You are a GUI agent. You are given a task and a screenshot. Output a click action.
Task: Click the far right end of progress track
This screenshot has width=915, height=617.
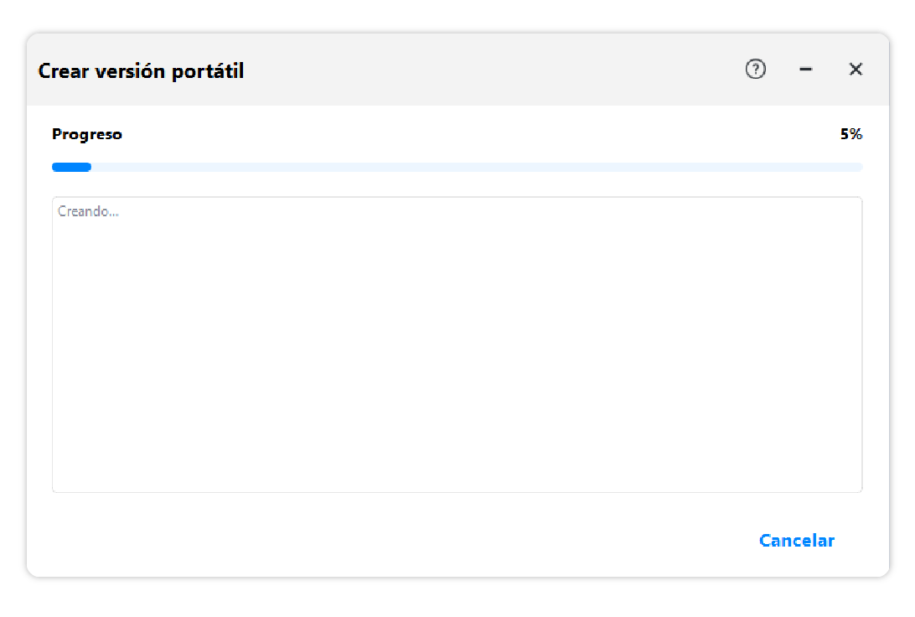pos(856,167)
